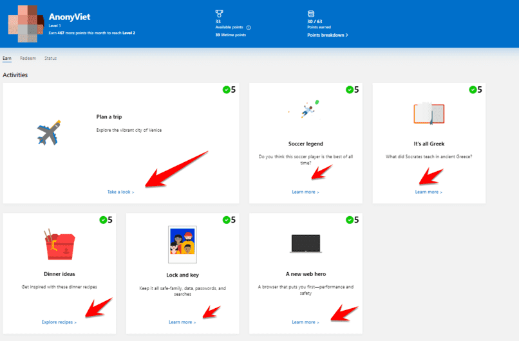Click What did Socrates teach description
The image size is (519, 341).
pyautogui.click(x=429, y=157)
